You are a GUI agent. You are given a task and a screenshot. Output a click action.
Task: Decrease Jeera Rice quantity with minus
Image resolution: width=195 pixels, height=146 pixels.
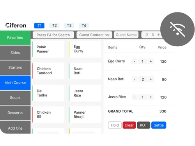(135, 97)
